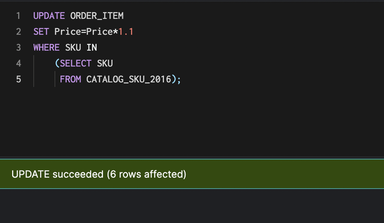384x223 pixels.
Task: Click line number 2 in the gutter
Action: (x=18, y=32)
